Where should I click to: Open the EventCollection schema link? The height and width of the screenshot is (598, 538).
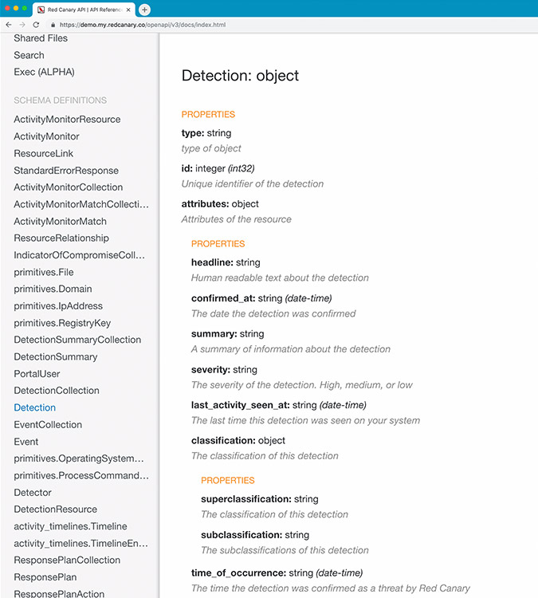[x=48, y=425]
